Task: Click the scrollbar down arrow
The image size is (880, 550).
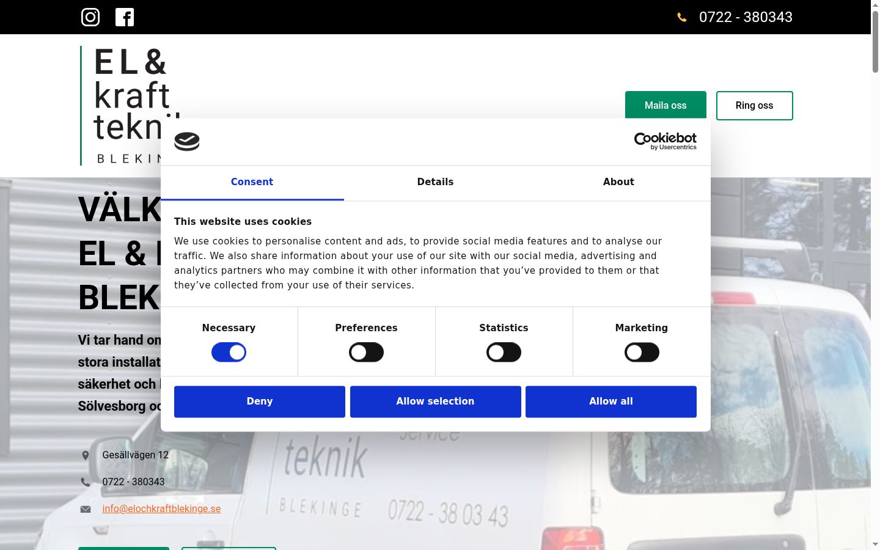Action: point(875,544)
